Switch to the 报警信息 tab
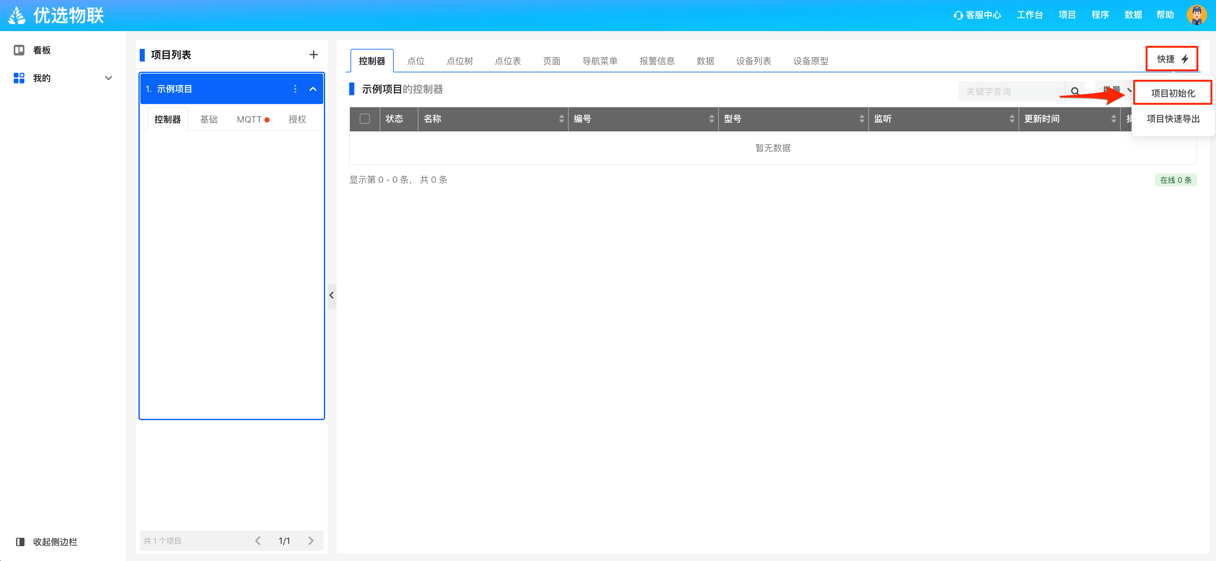Screen dimensions: 1216x561 [657, 61]
